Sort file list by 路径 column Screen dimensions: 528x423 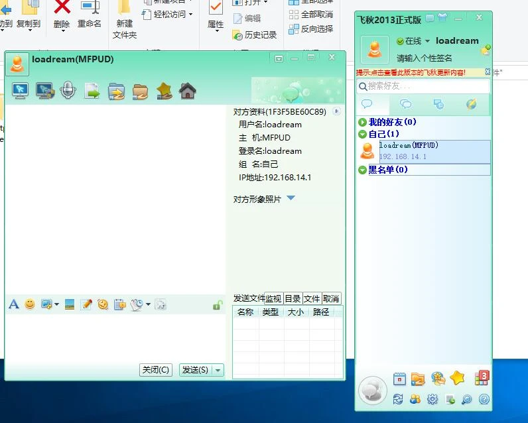pos(321,312)
